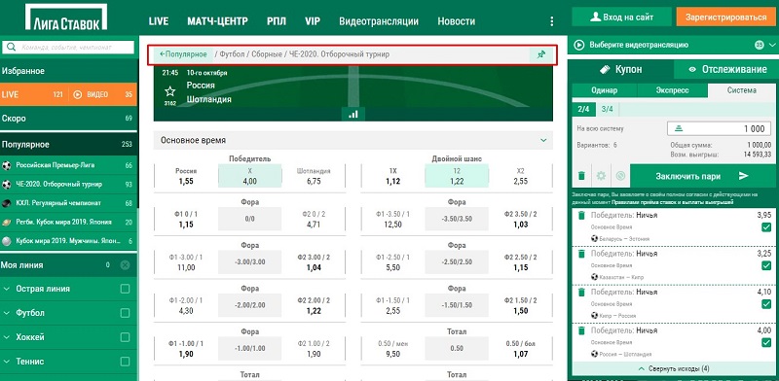Remove Беларусь — Эстония bet with trash icon
The height and width of the screenshot is (381, 779).
pos(581,216)
